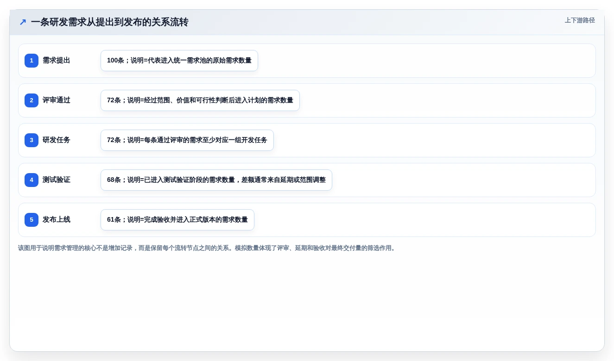
Task: Open the 100条 original requirements description box
Action: (179, 61)
